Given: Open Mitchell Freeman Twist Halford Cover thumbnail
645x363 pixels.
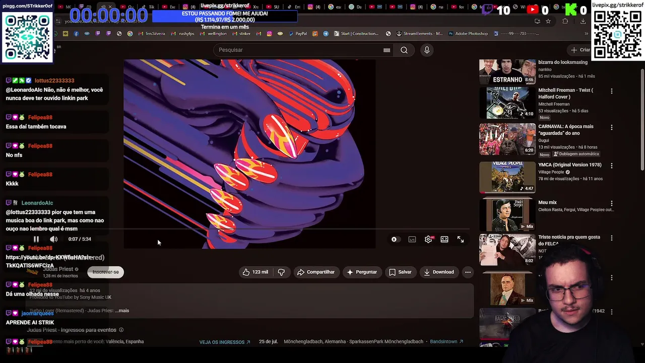Looking at the screenshot, I should (x=507, y=103).
